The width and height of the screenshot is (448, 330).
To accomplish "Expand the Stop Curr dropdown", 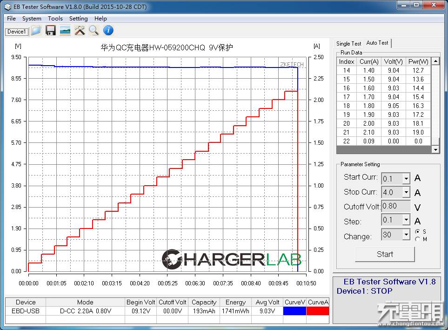I will (406, 192).
